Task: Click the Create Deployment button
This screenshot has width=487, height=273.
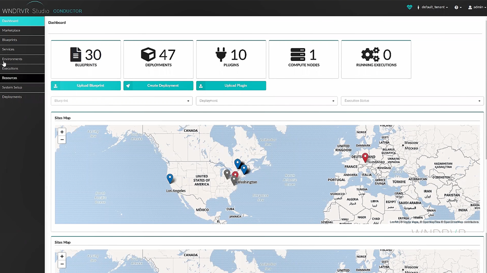Action: coord(158,86)
